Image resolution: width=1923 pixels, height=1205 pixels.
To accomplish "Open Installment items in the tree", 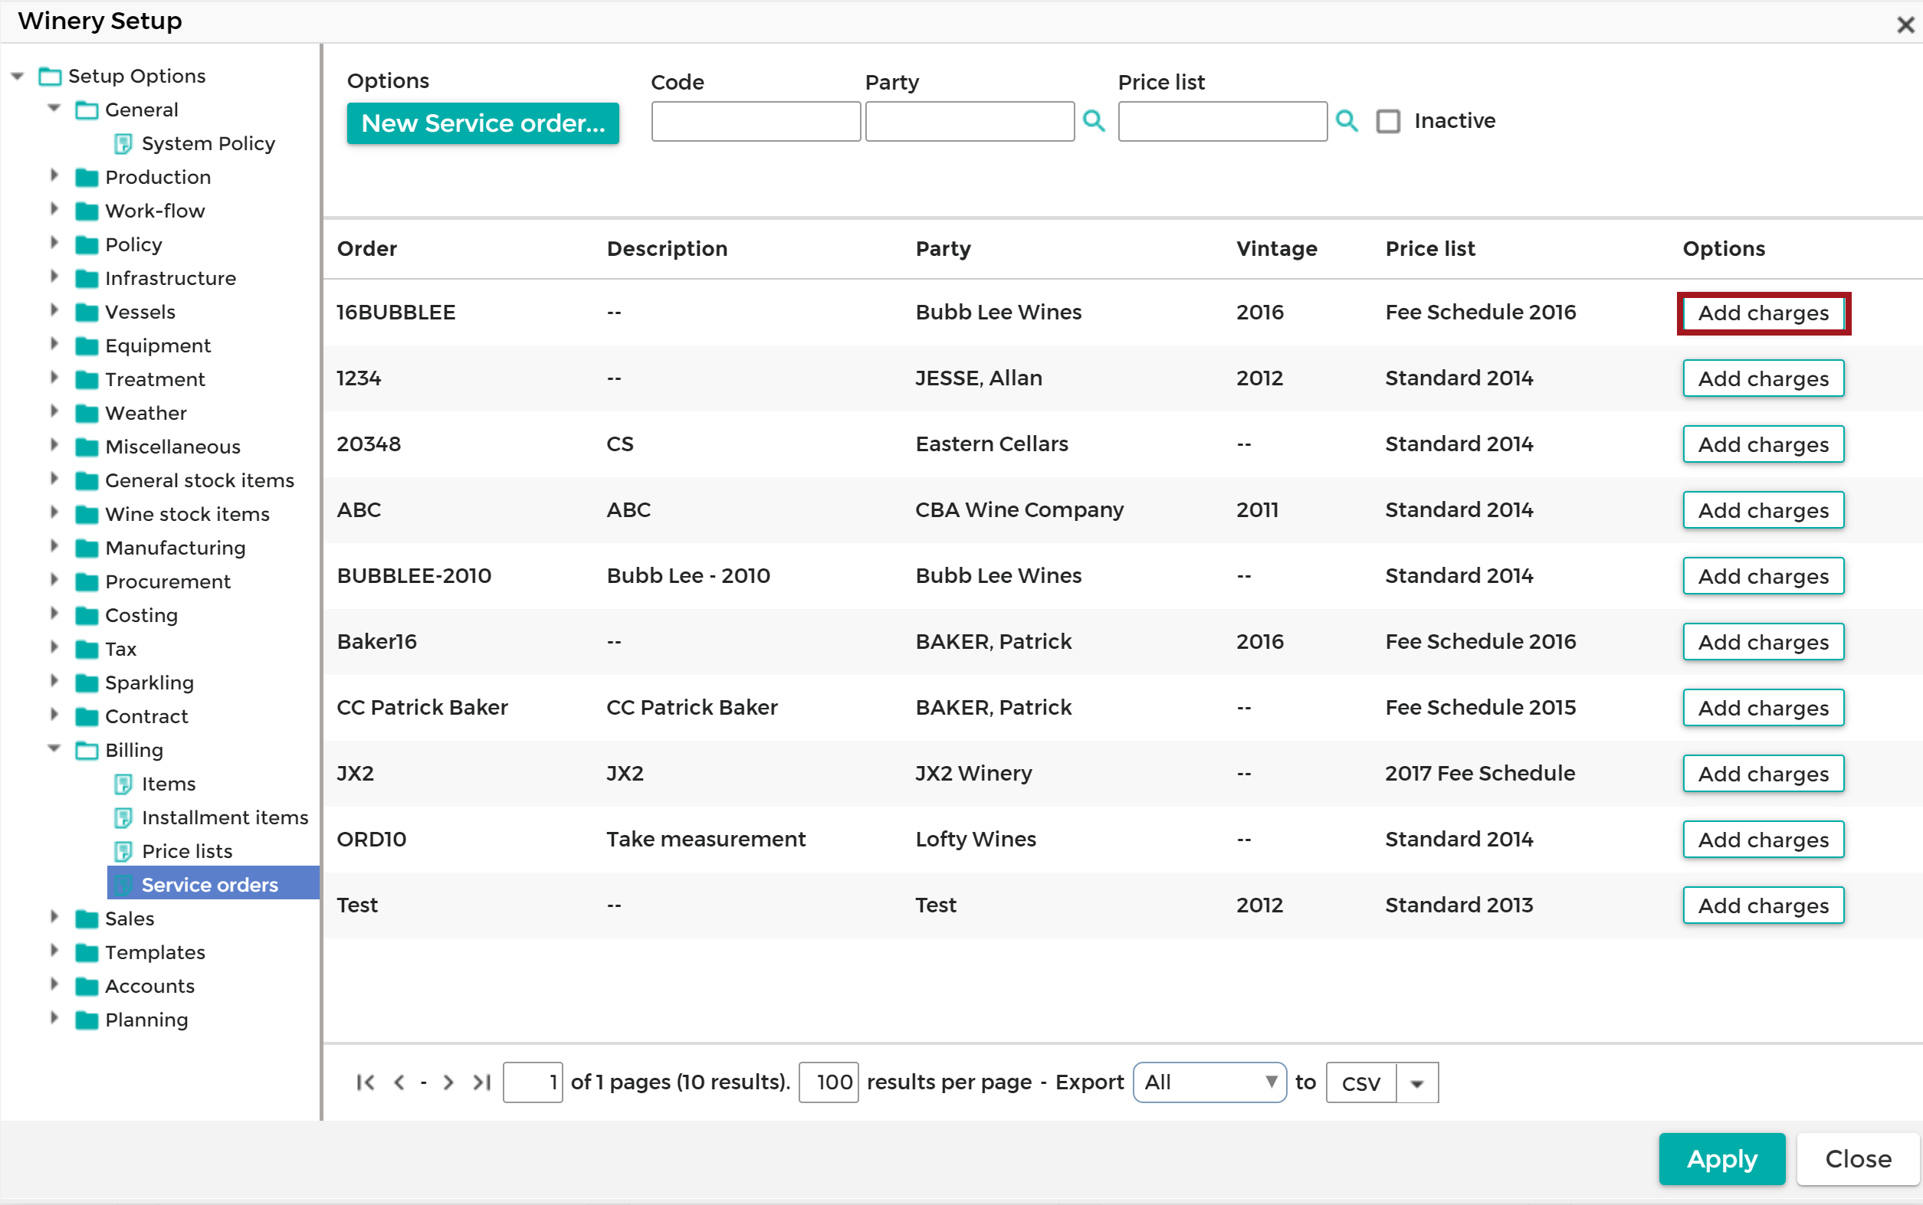I will coord(225,817).
